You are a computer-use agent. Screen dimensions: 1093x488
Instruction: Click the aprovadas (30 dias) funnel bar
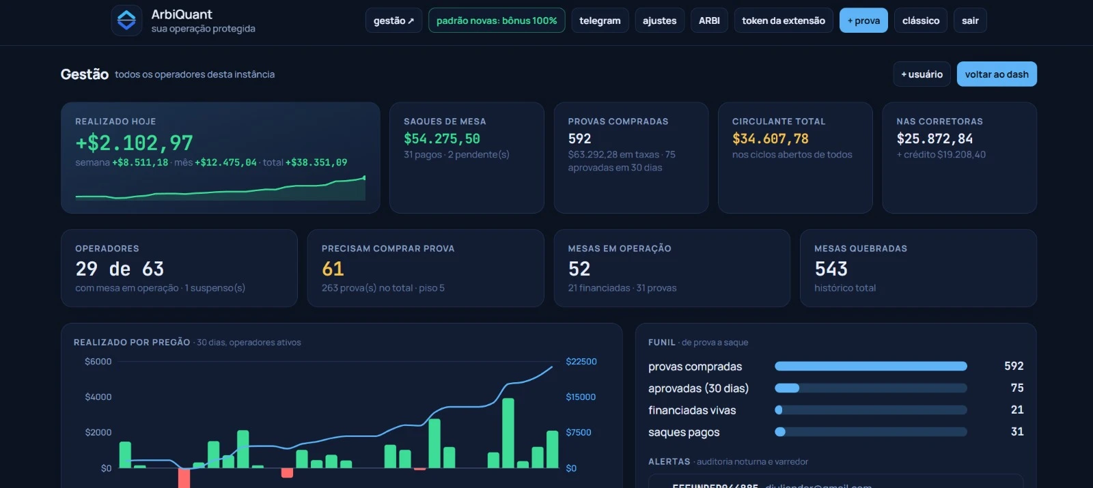point(871,388)
